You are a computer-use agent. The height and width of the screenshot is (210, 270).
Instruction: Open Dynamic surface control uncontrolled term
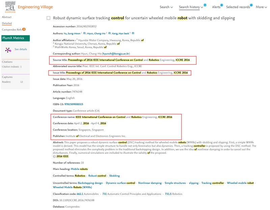pos(120,183)
